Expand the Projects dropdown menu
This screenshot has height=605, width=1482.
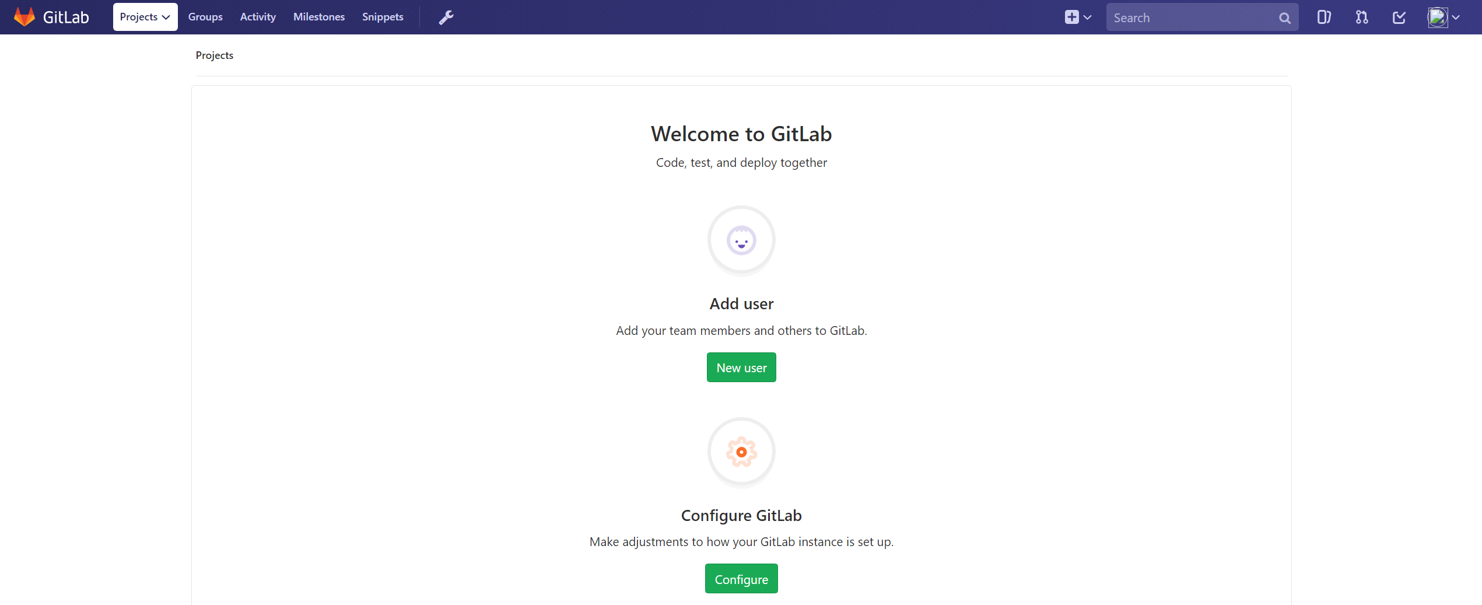(145, 17)
